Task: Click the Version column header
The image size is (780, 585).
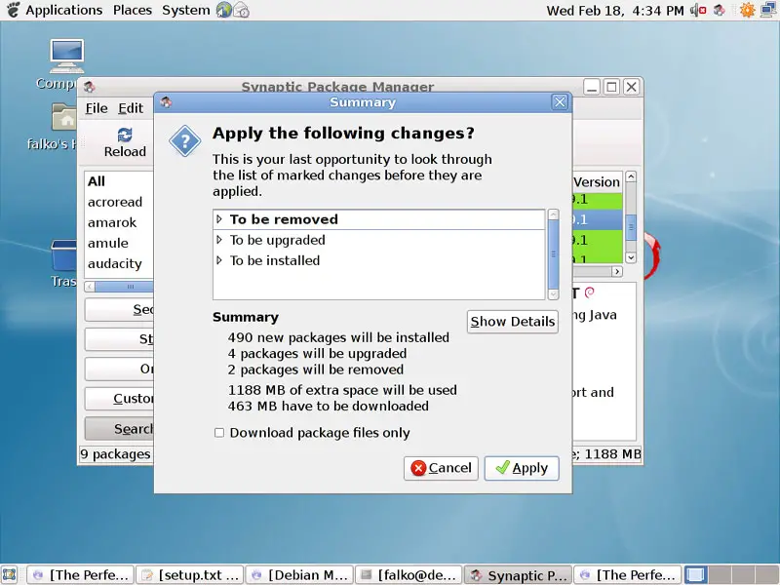Action: 597,181
